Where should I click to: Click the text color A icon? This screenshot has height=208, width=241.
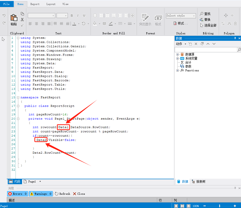pos(74,24)
